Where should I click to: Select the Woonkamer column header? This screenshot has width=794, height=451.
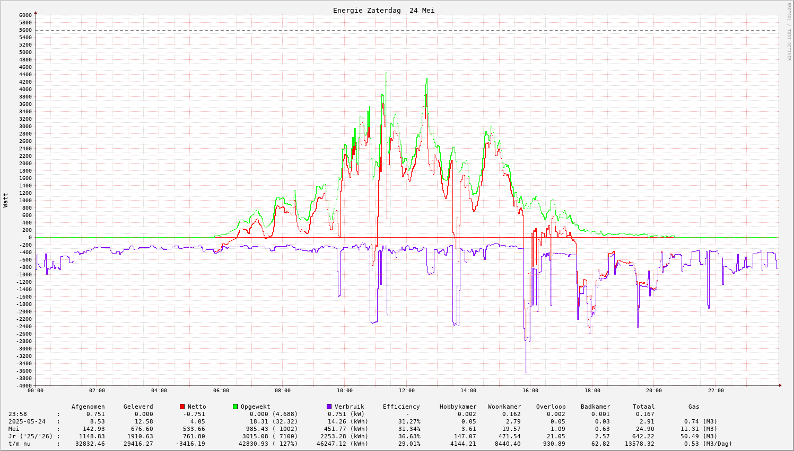point(504,407)
